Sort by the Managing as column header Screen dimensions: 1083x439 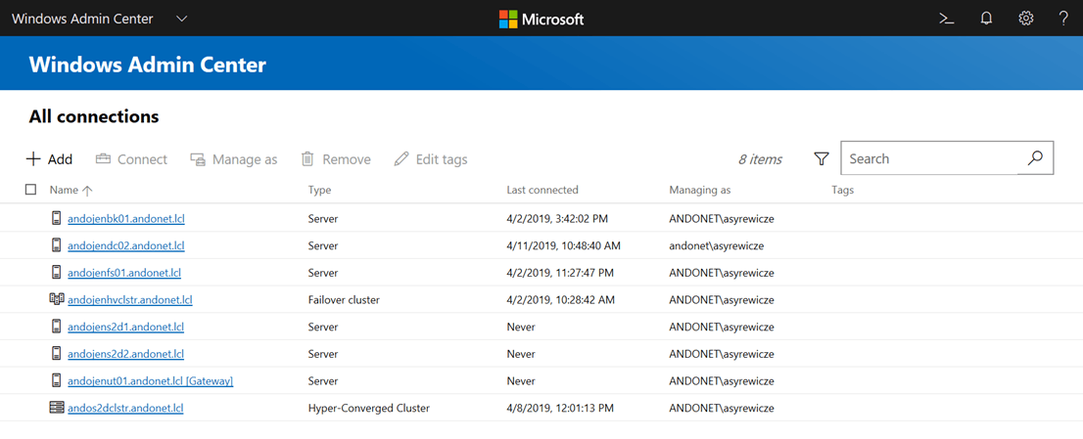[x=700, y=191]
